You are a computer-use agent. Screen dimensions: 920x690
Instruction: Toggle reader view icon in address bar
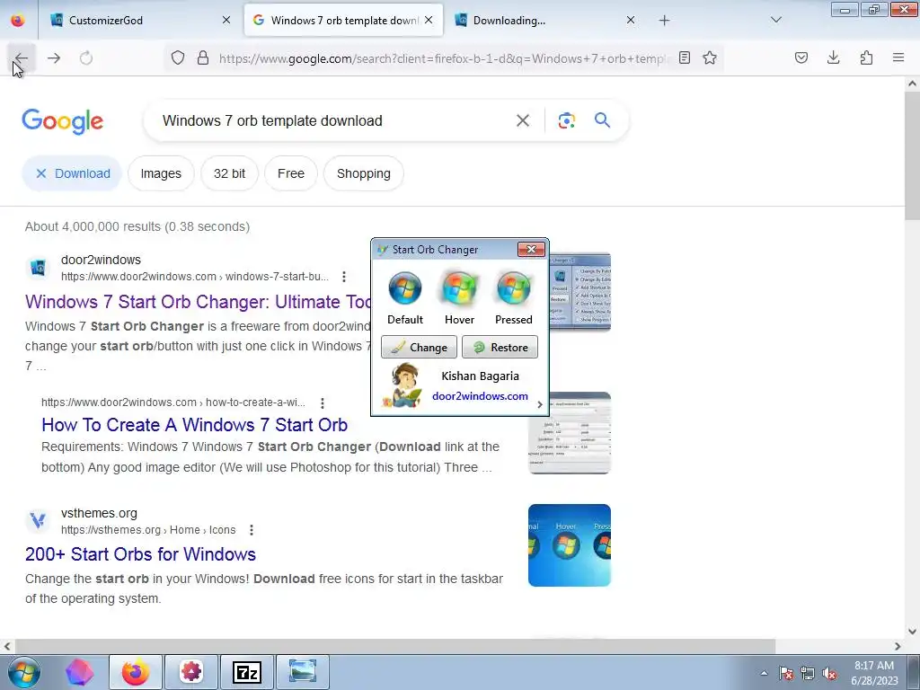(x=684, y=58)
